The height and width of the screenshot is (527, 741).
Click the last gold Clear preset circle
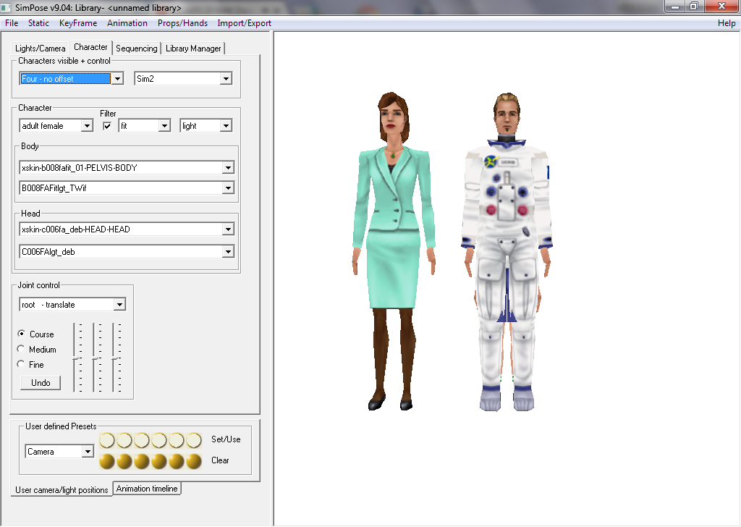(x=194, y=461)
